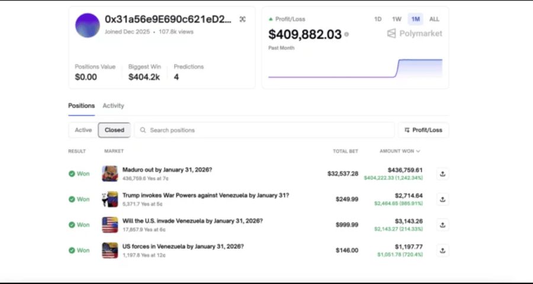Sort by Amount Won column header
Viewport: 533px width, 284px height.
tap(400, 151)
